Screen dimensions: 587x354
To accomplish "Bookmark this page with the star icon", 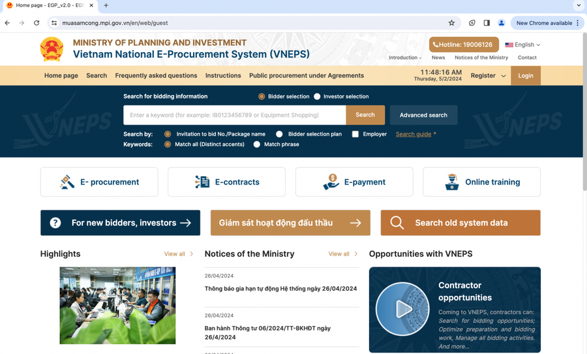I will click(451, 23).
